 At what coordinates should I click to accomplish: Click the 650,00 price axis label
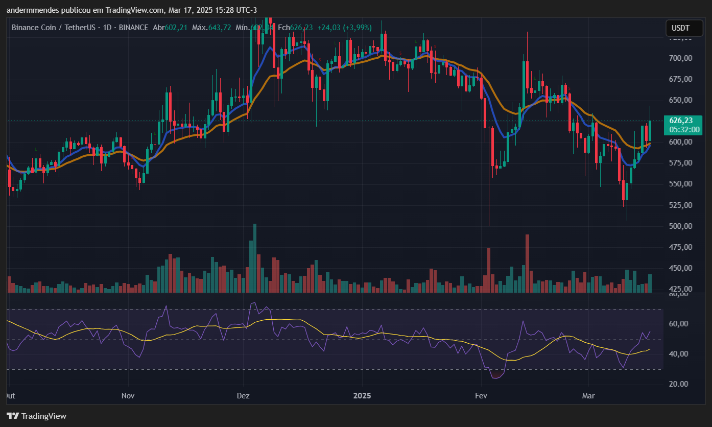coord(682,100)
